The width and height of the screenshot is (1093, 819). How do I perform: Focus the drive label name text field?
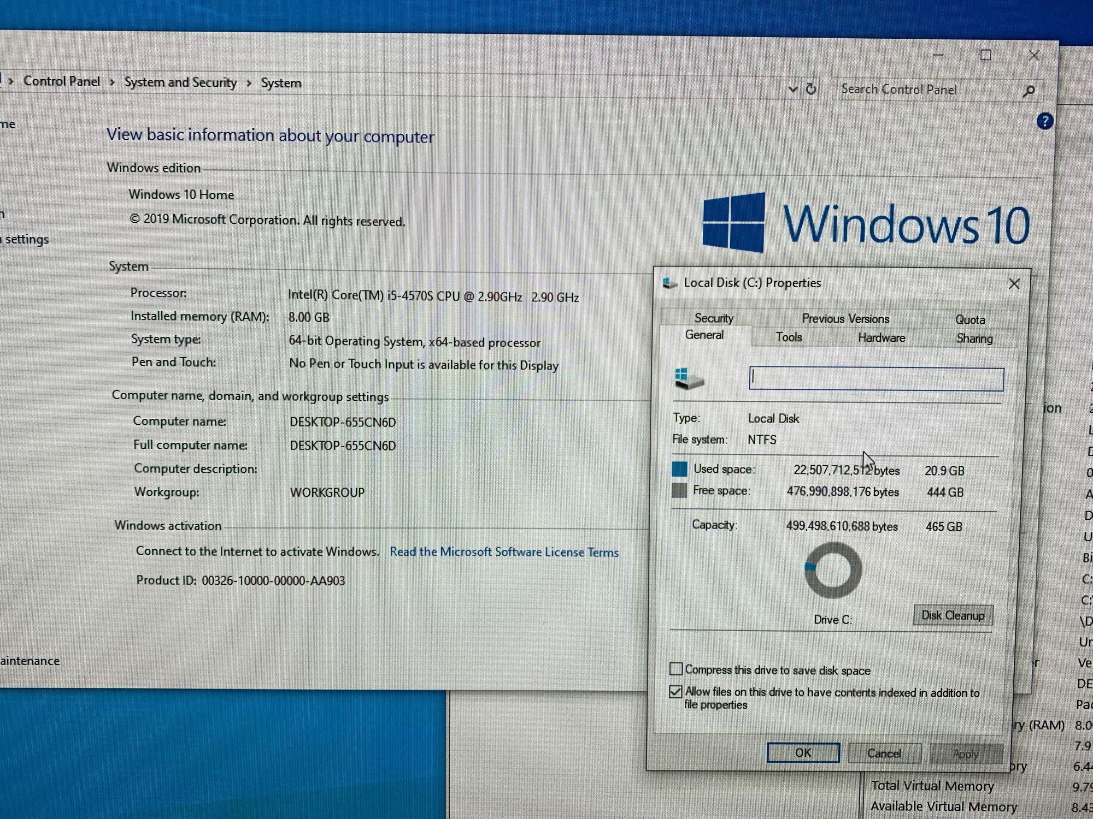[876, 379]
